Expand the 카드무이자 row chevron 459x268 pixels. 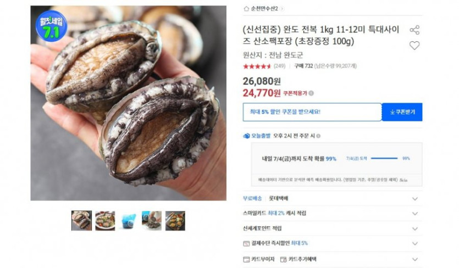tap(415, 259)
